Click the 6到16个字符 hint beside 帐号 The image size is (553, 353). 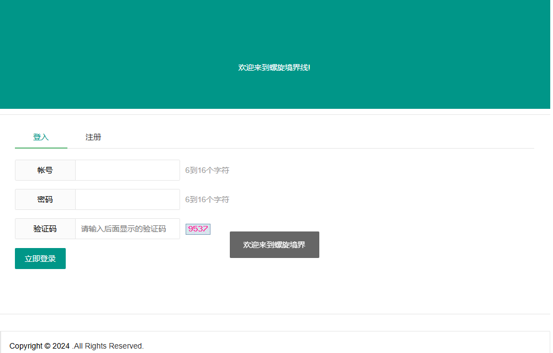(207, 170)
